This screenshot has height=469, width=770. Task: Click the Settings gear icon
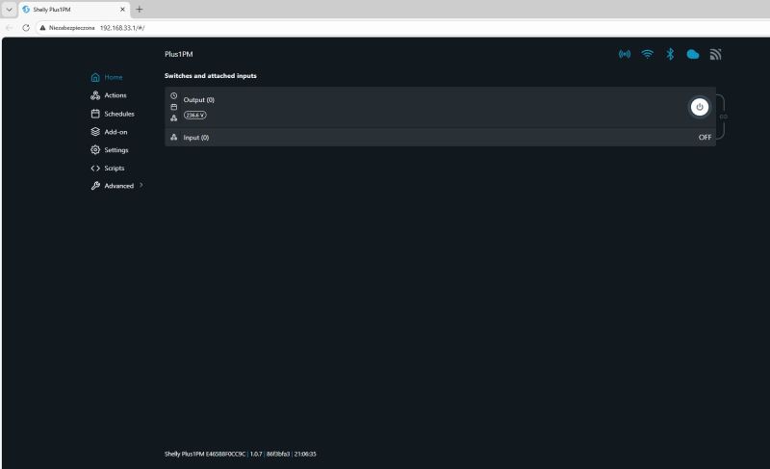pyautogui.click(x=95, y=150)
